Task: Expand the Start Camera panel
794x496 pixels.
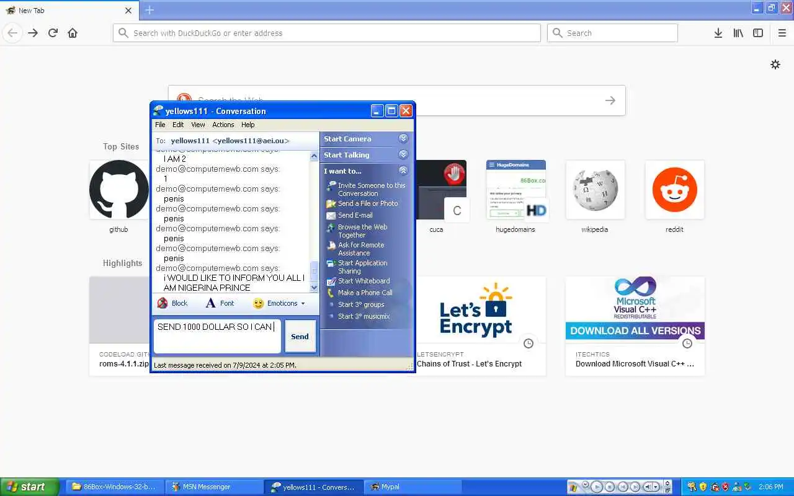Action: pyautogui.click(x=403, y=139)
